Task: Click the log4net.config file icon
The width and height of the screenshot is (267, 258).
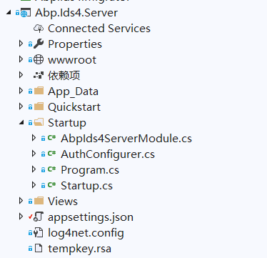Action: pyautogui.click(x=39, y=232)
